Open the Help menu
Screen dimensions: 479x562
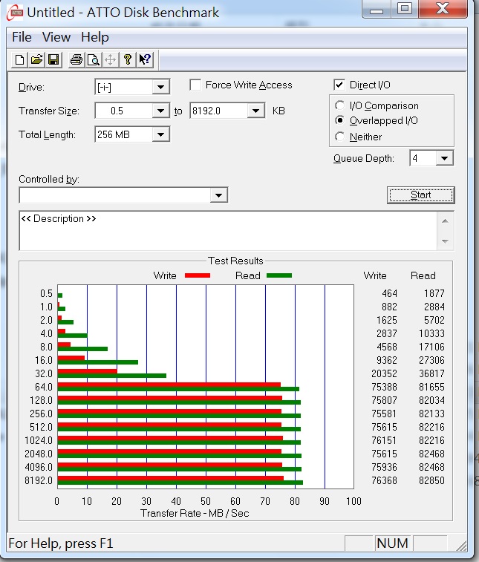95,37
